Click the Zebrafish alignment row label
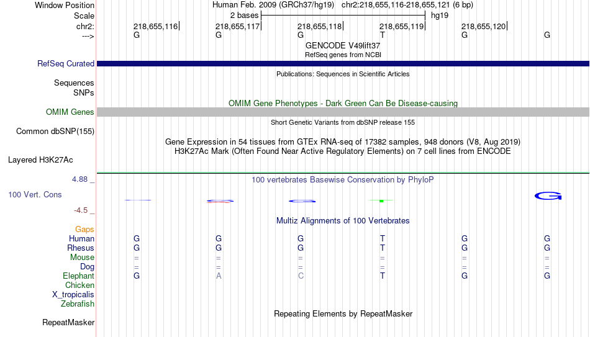This screenshot has width=590, height=337. (x=78, y=304)
